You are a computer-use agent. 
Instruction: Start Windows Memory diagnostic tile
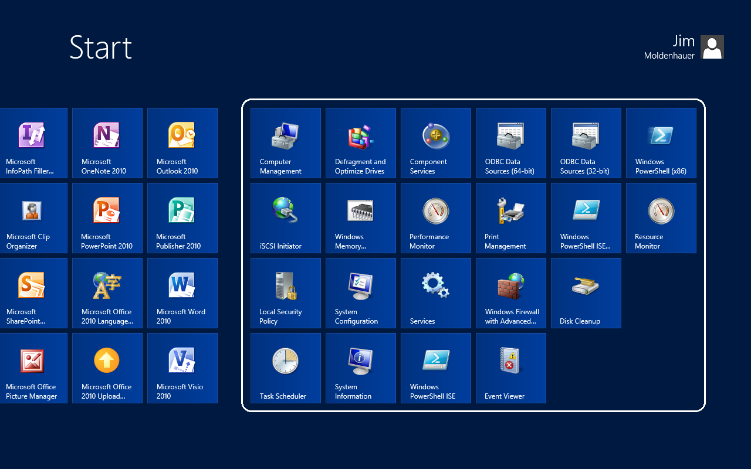[x=361, y=218]
